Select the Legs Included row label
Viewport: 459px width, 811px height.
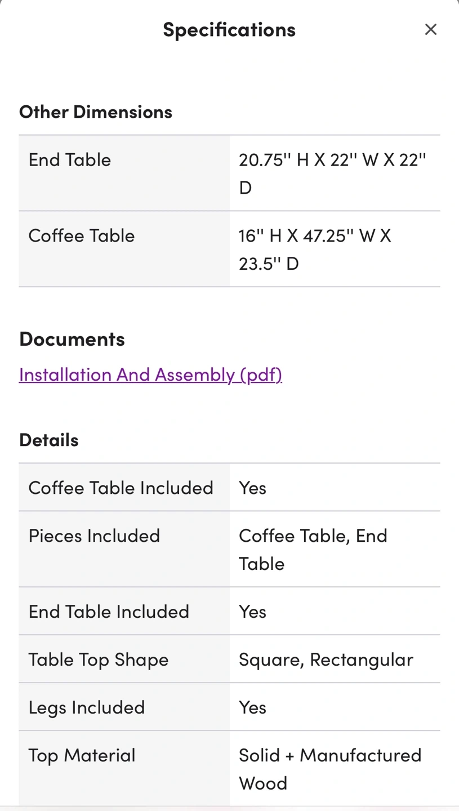(x=87, y=707)
